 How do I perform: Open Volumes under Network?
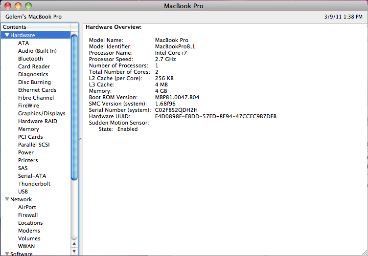(x=29, y=238)
